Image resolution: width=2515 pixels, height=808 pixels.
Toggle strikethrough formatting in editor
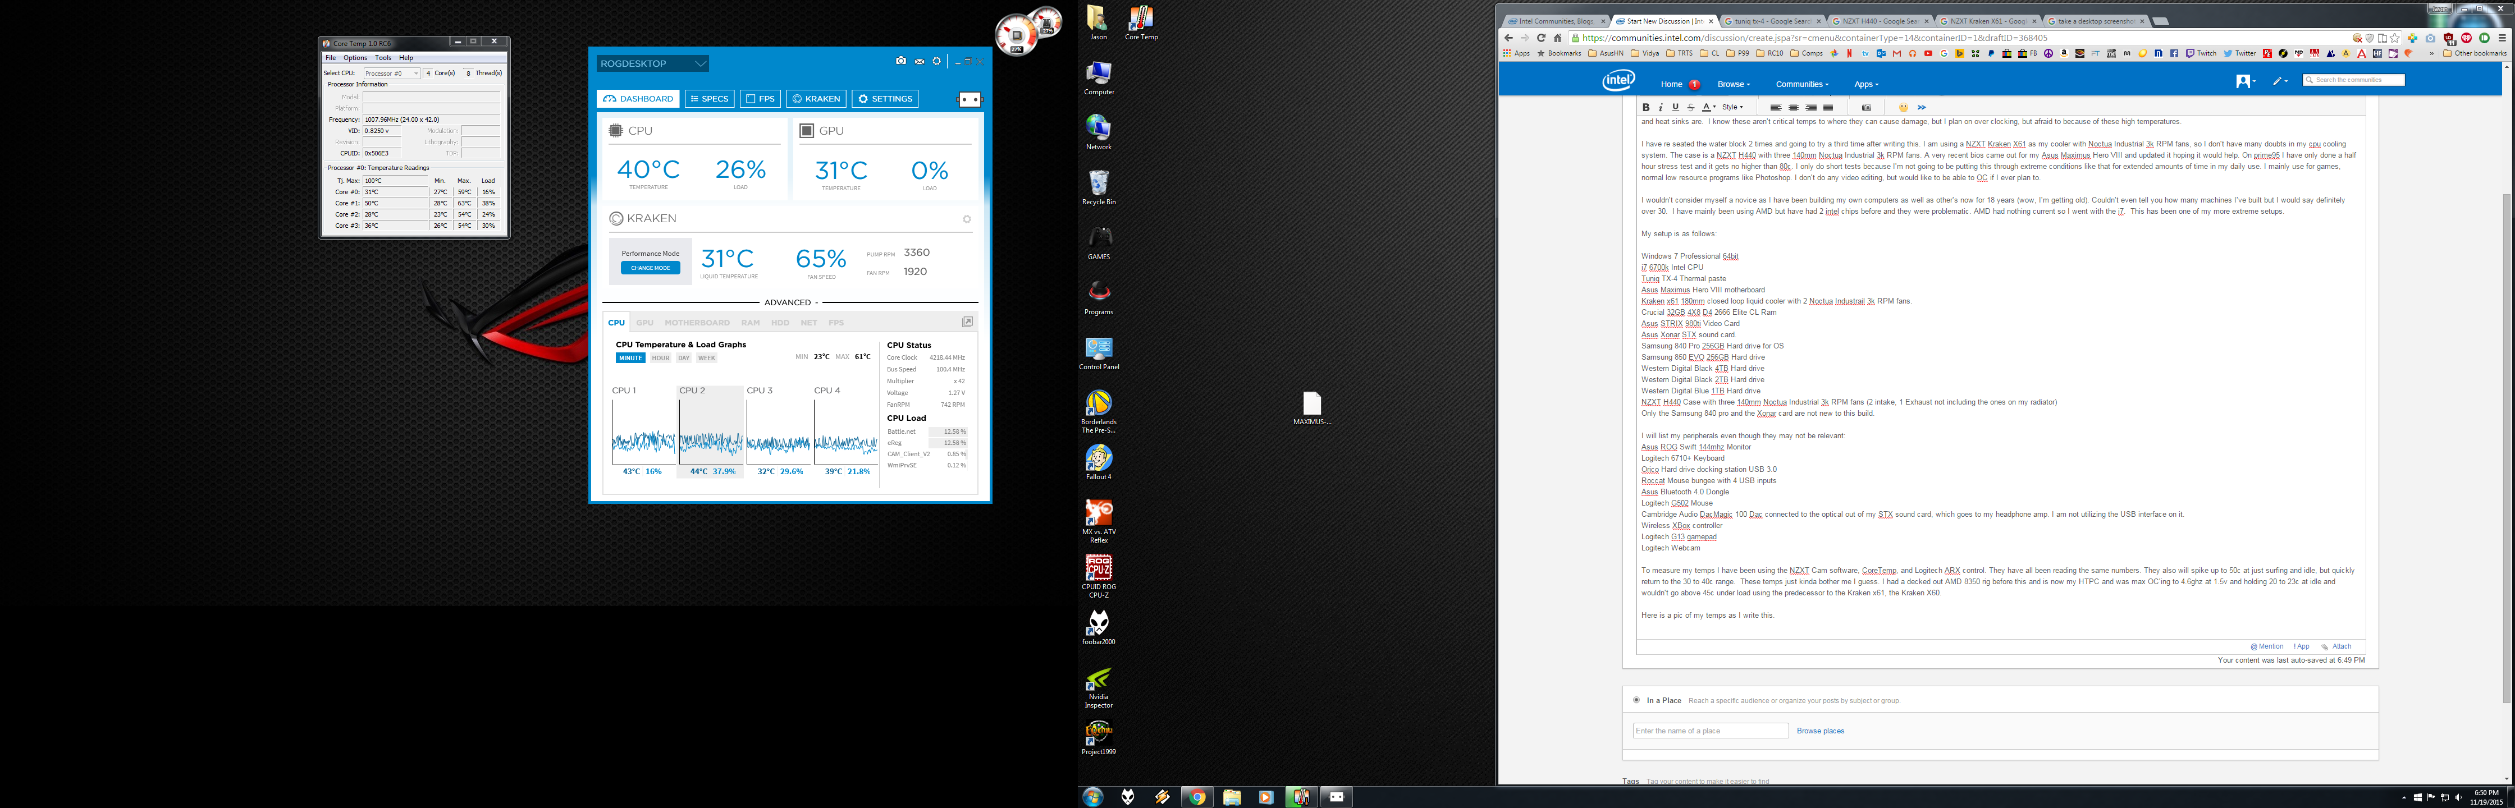[x=1691, y=107]
